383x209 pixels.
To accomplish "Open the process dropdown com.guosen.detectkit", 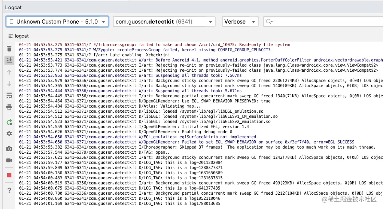I will [x=164, y=22].
